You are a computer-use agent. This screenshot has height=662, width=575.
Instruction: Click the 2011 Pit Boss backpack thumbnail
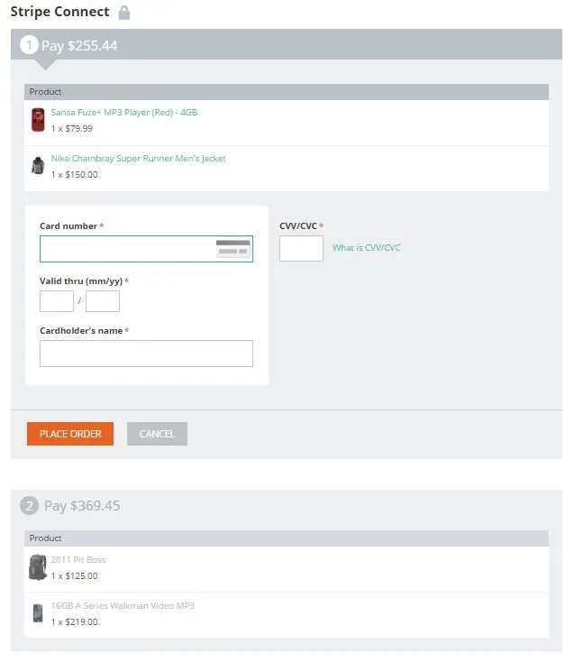pyautogui.click(x=37, y=567)
